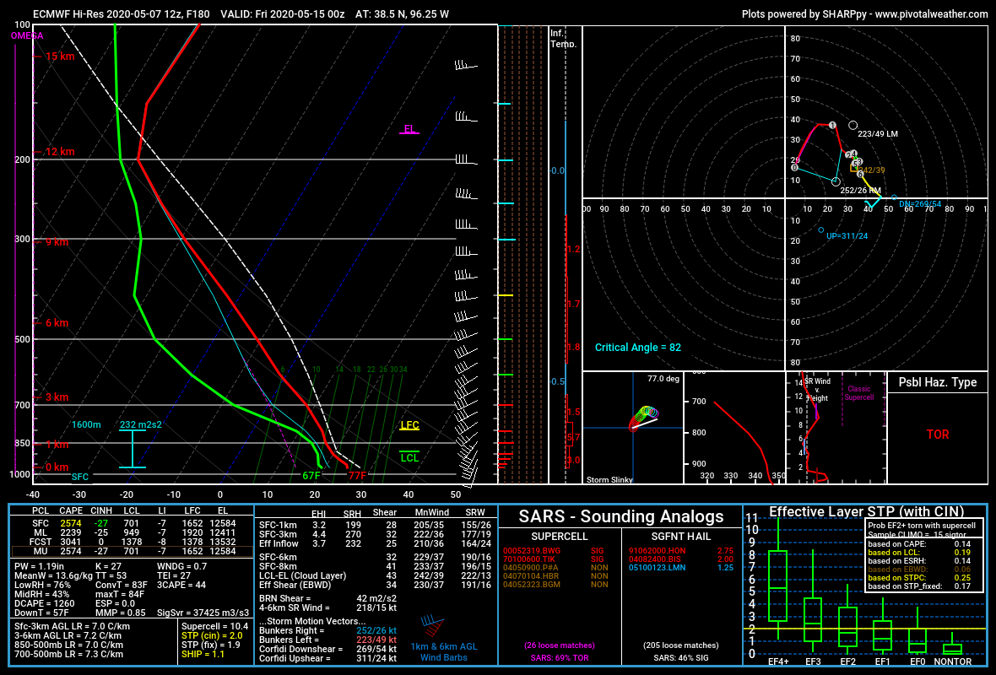Click the based on STP_fixed: probability row

tap(919, 586)
